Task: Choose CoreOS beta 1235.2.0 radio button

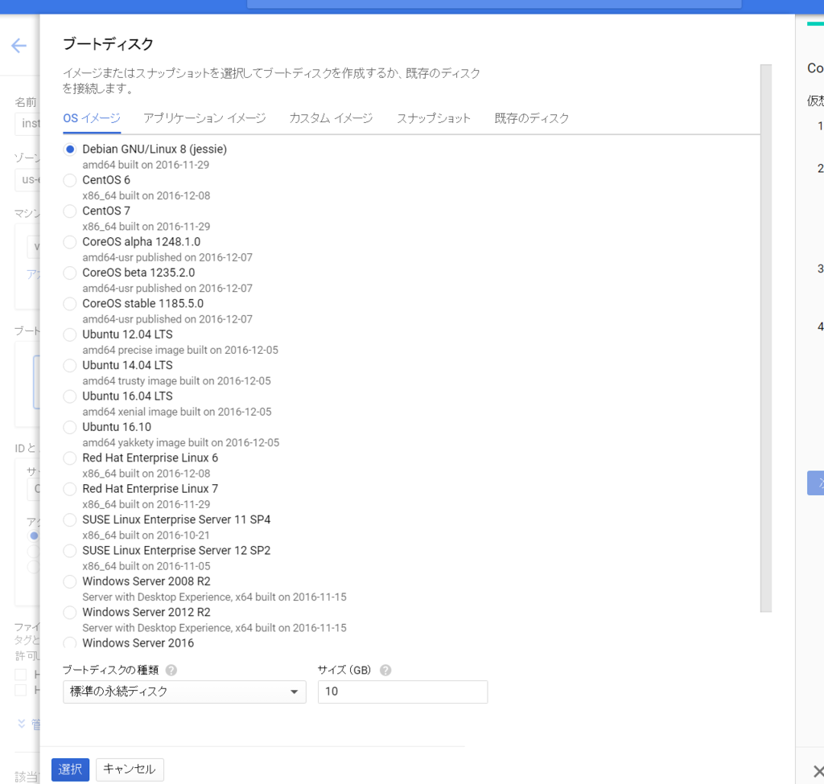Action: point(70,273)
